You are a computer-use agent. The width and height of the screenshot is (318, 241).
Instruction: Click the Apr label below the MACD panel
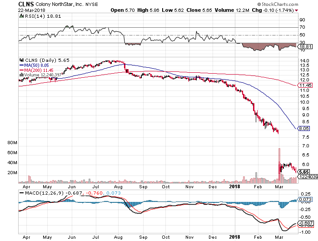pos(26,237)
